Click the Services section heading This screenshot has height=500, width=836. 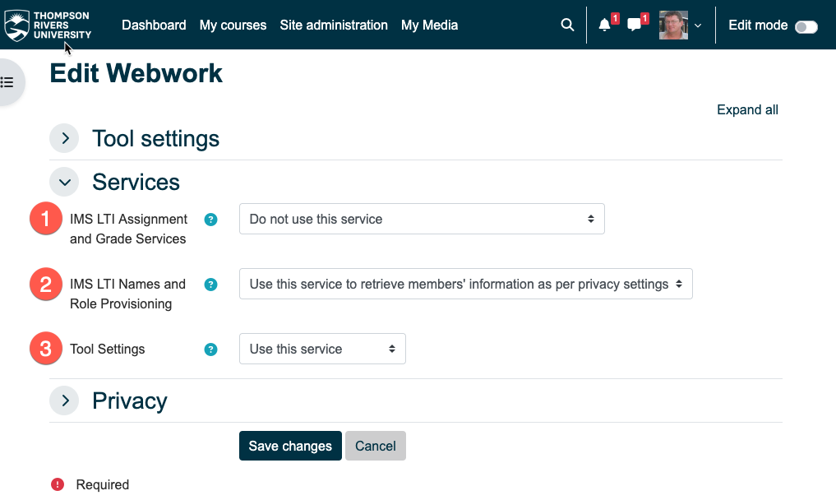pos(136,182)
